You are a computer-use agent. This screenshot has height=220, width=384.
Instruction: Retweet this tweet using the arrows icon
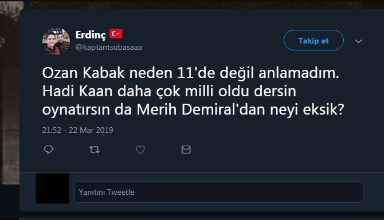click(95, 150)
